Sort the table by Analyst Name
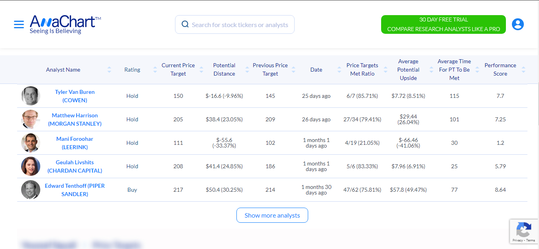The height and width of the screenshot is (249, 539). coord(109,69)
